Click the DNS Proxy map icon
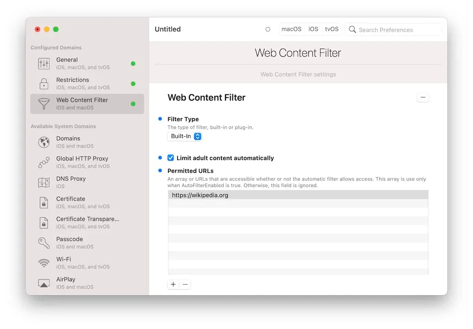Screen dimensions: 473x329 tap(43, 182)
